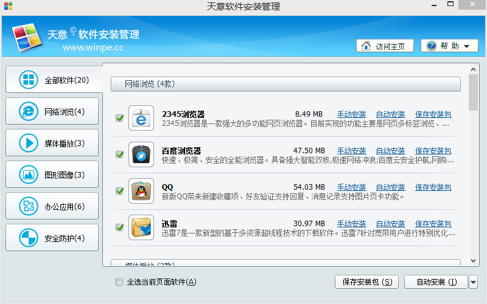Click the 8.49 MB size text
The width and height of the screenshot is (487, 304).
point(309,114)
